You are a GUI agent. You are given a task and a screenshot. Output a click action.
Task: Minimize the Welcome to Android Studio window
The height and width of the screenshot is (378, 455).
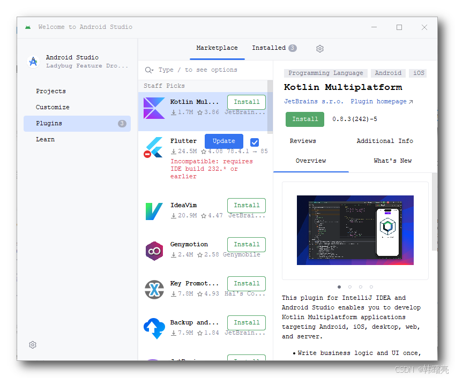coord(374,27)
